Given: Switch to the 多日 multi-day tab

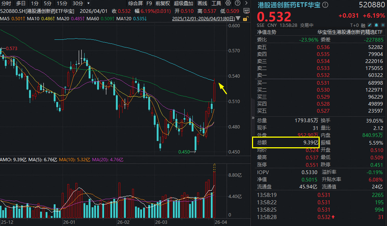Looking at the screenshot, I should tap(21, 3).
